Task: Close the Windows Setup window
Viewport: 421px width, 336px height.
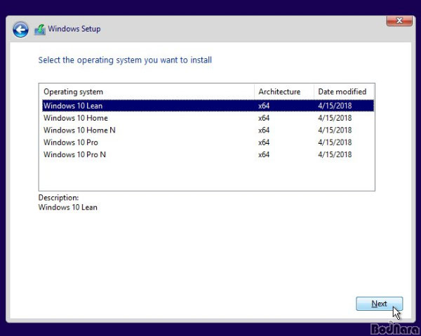Action: click(399, 21)
